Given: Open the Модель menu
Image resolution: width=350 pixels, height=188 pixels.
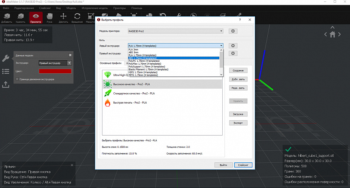Looking at the screenshot, I should coord(71,8).
